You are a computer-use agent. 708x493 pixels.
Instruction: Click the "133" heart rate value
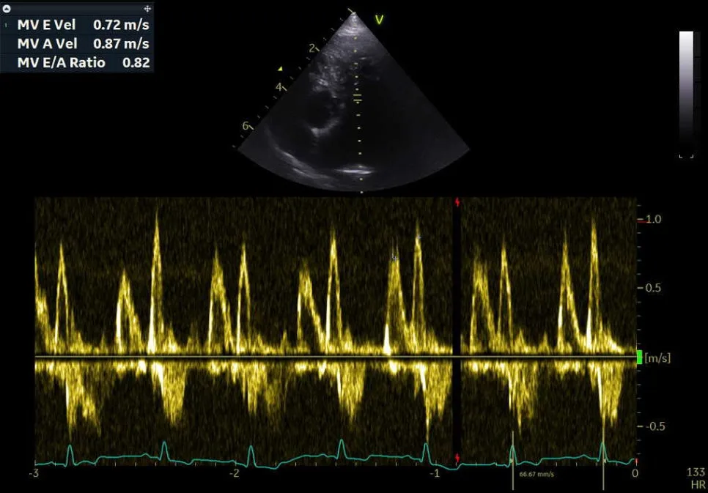pyautogui.click(x=696, y=472)
